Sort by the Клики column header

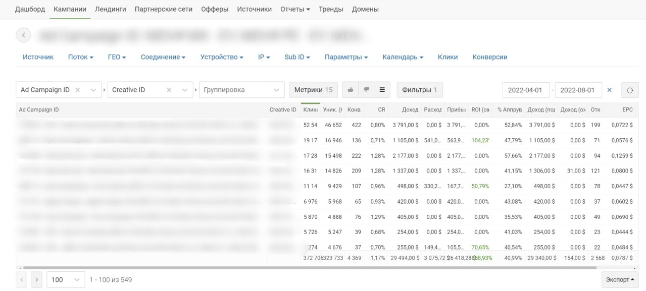310,109
